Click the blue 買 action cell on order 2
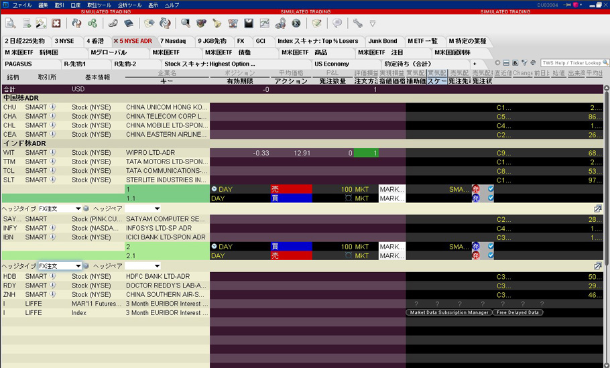The image size is (610, 368). 291,246
